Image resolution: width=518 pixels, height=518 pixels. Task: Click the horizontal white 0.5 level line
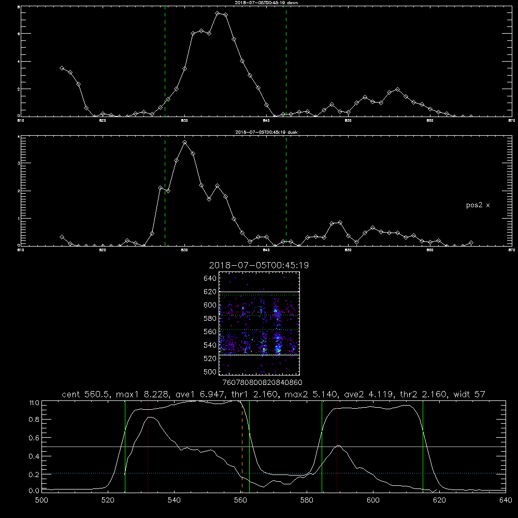click(274, 447)
